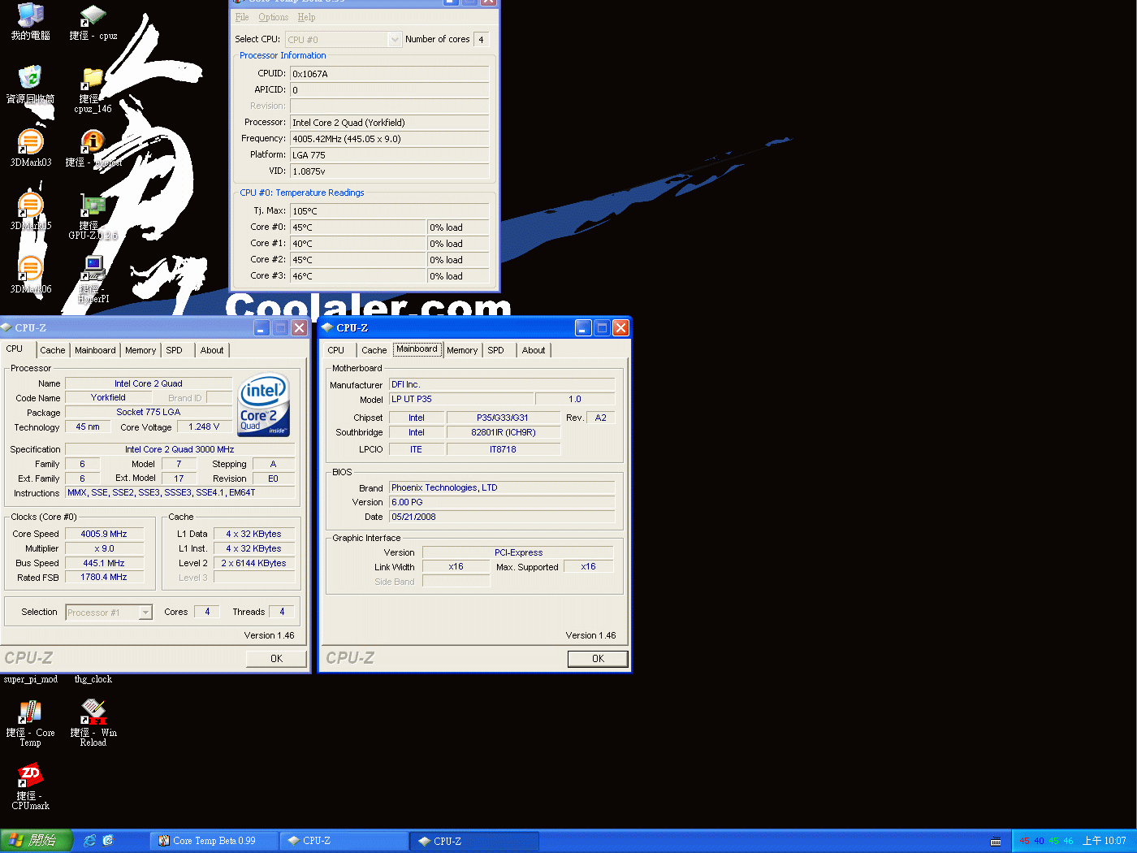1137x853 pixels.
Task: Expand the Select CPU dropdown in Core Temp
Action: (395, 39)
